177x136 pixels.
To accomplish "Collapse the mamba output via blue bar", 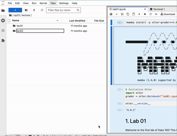I will [111, 55].
